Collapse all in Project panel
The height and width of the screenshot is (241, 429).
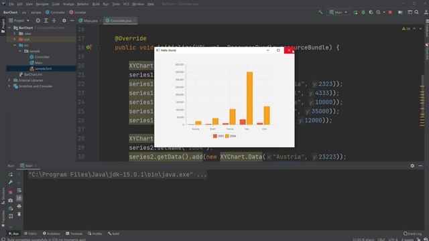(54, 21)
